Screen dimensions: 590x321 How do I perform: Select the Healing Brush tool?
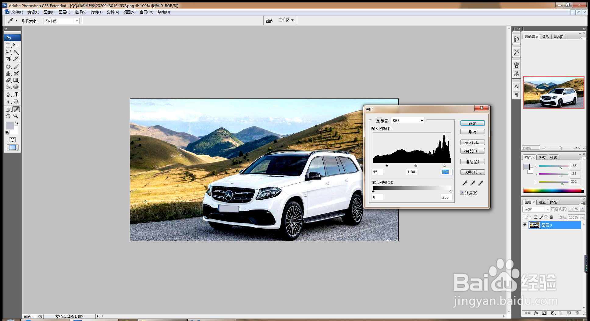tap(9, 67)
